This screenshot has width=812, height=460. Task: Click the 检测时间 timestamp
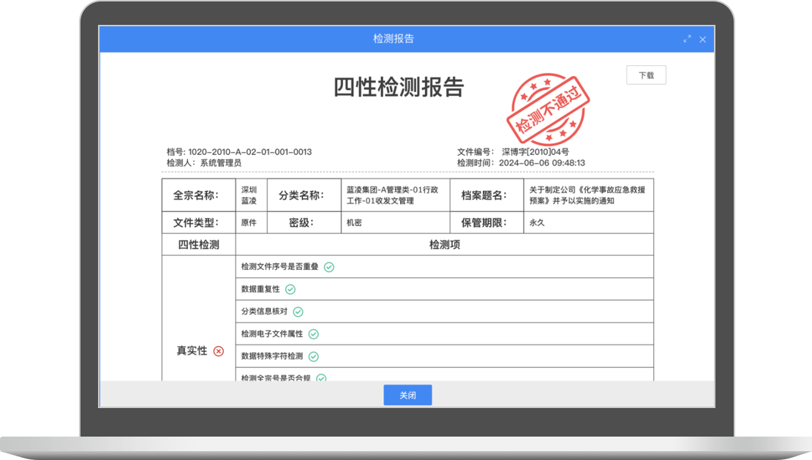[541, 163]
